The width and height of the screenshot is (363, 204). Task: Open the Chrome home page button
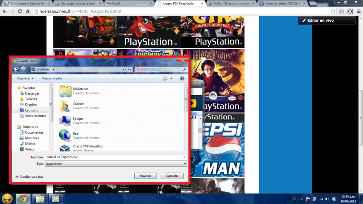point(28,11)
